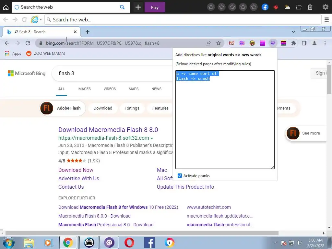332x249 pixels.
Task: Click the home icon in top bar
Action: pos(6,7)
